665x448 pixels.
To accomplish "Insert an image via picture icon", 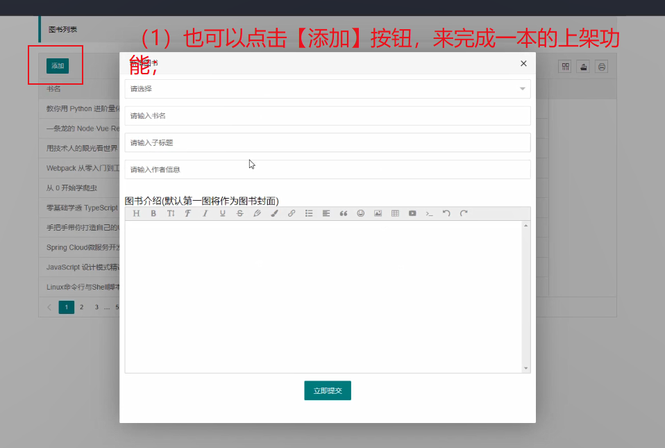I will point(378,213).
